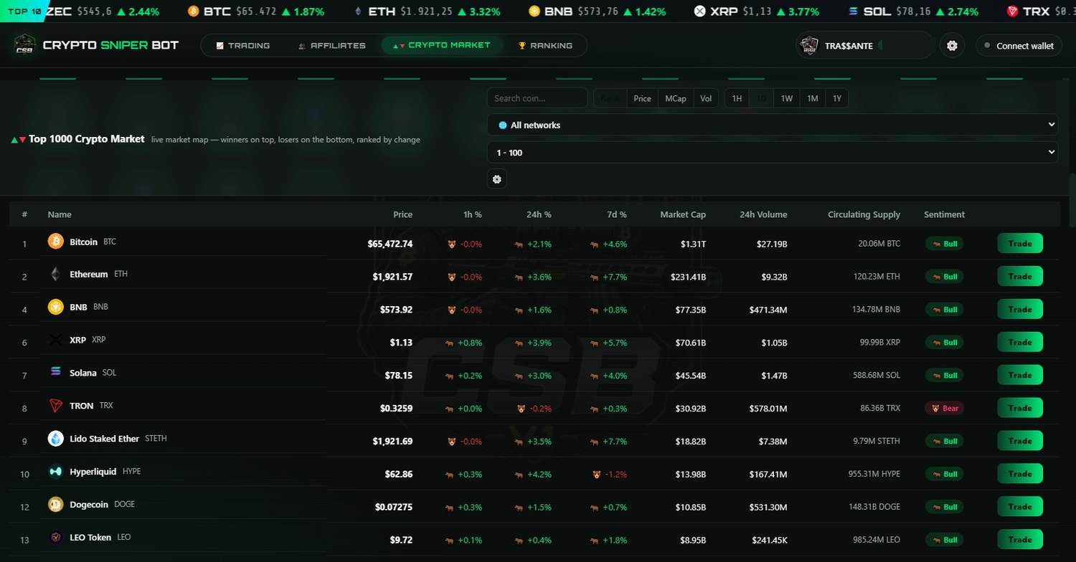The height and width of the screenshot is (562, 1076).
Task: Click the TOP 10 ticker label
Action: tap(23, 11)
